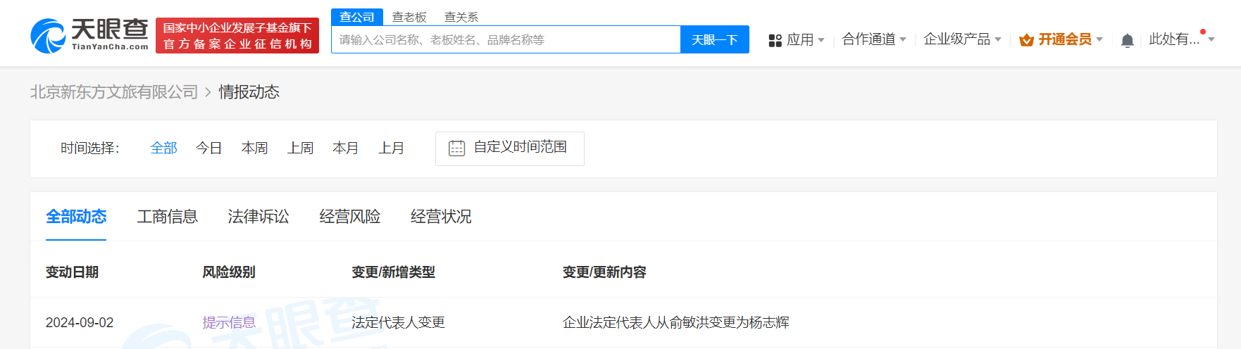Viewport: 1241px width, 349px height.
Task: Click the 2024-09-02 date cell
Action: (x=80, y=323)
